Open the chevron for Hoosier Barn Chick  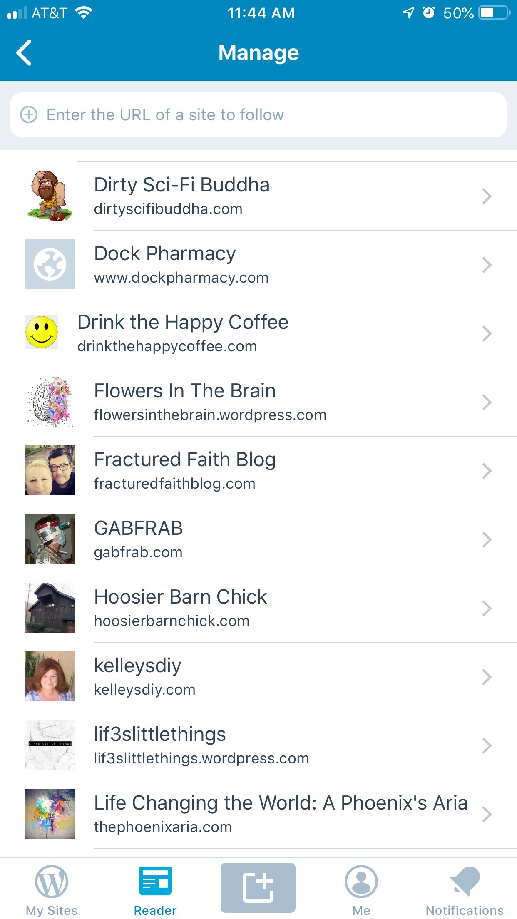coord(487,608)
